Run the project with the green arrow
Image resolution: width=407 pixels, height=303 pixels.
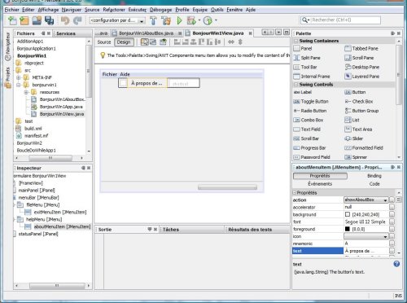coord(179,20)
